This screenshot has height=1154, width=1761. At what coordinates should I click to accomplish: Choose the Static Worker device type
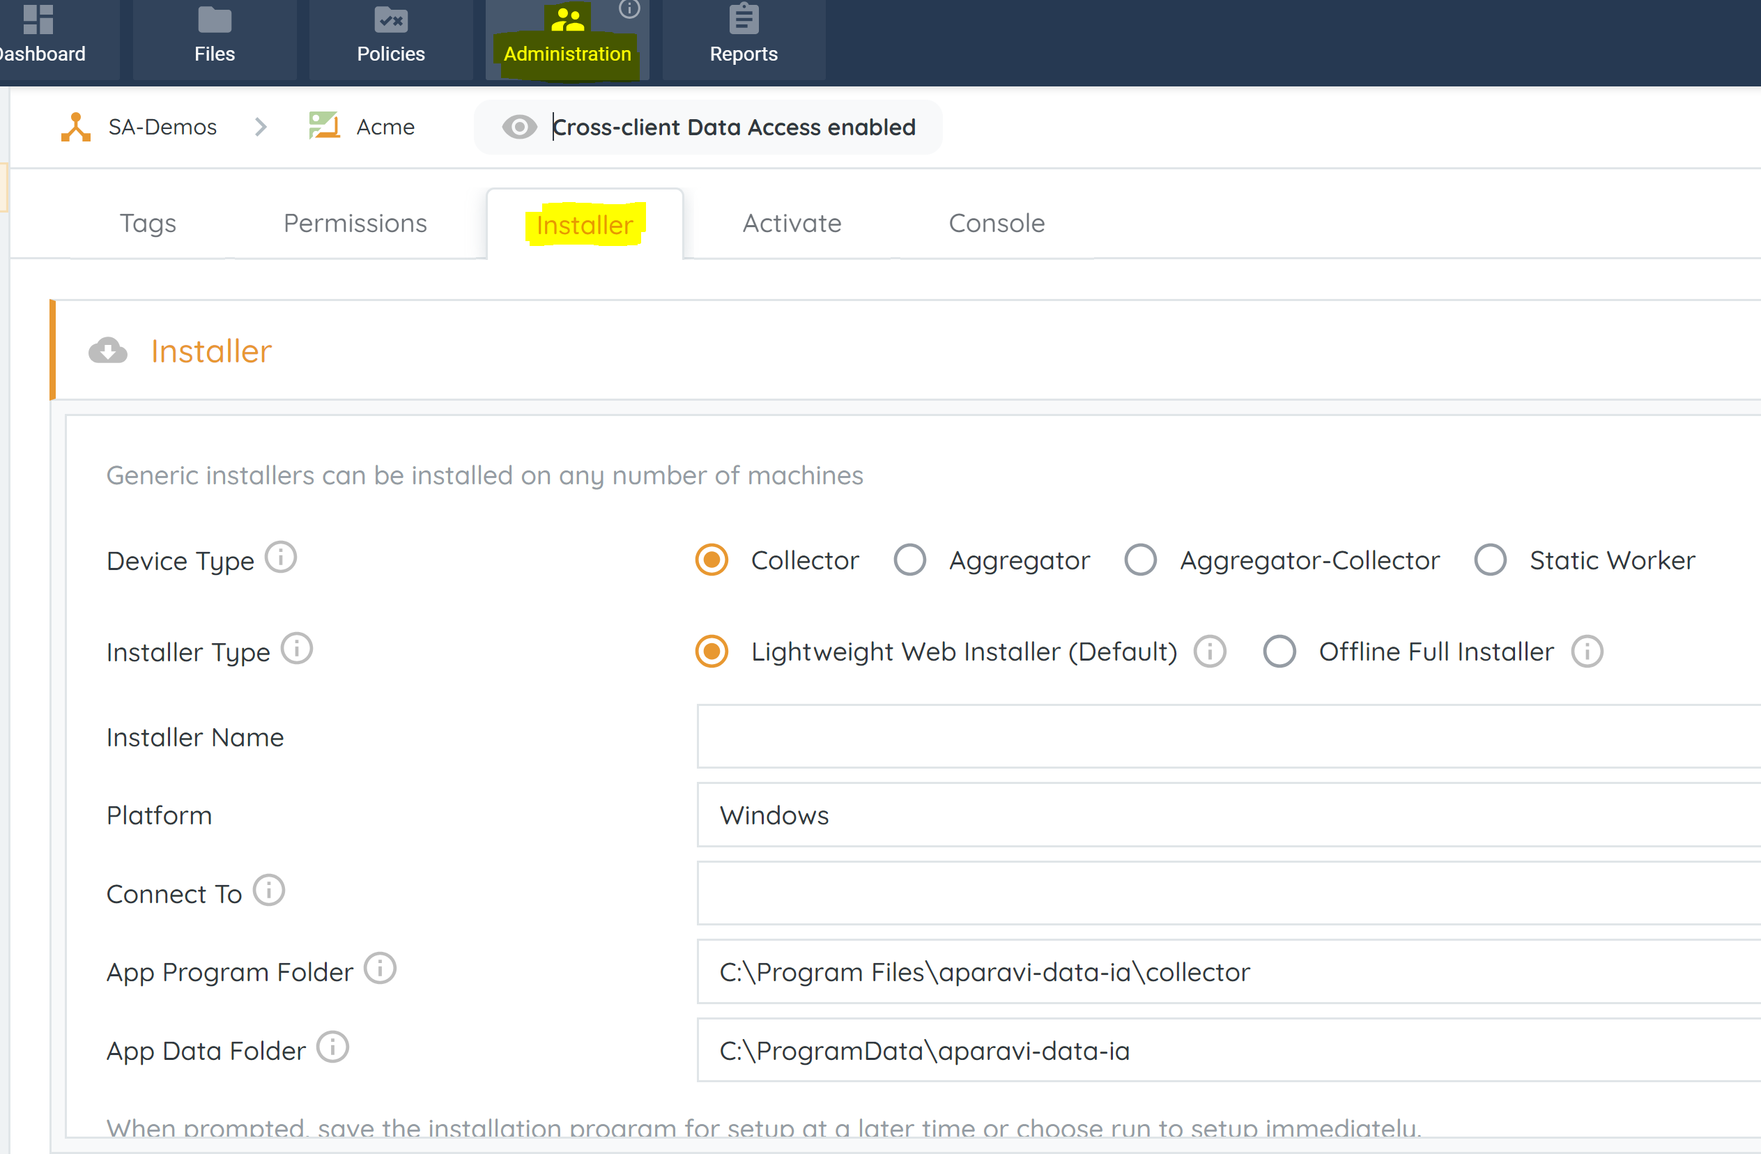(x=1489, y=560)
